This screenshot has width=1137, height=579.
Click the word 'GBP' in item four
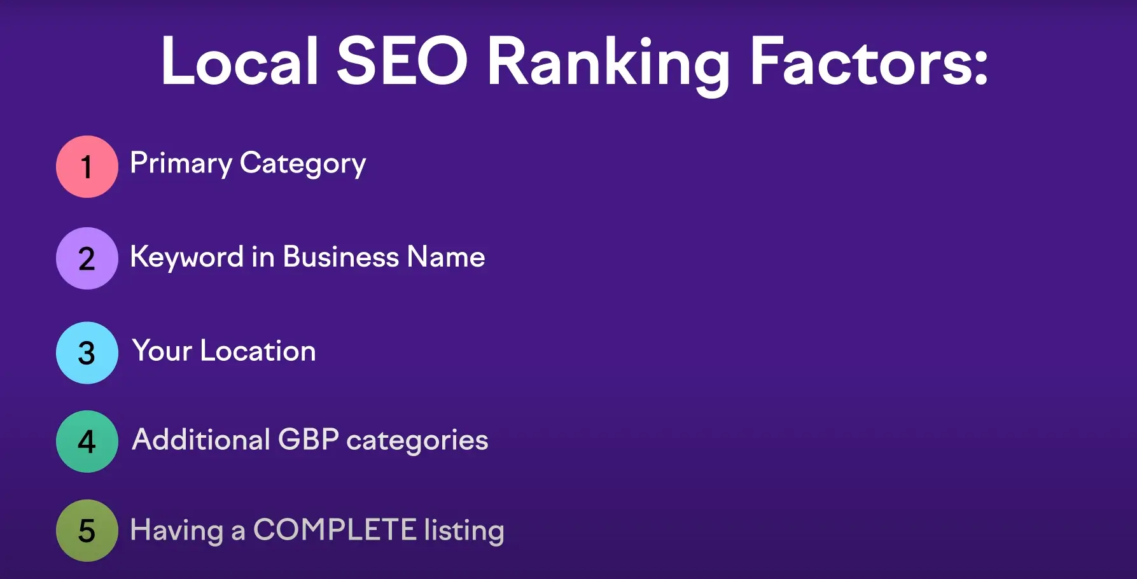[309, 440]
